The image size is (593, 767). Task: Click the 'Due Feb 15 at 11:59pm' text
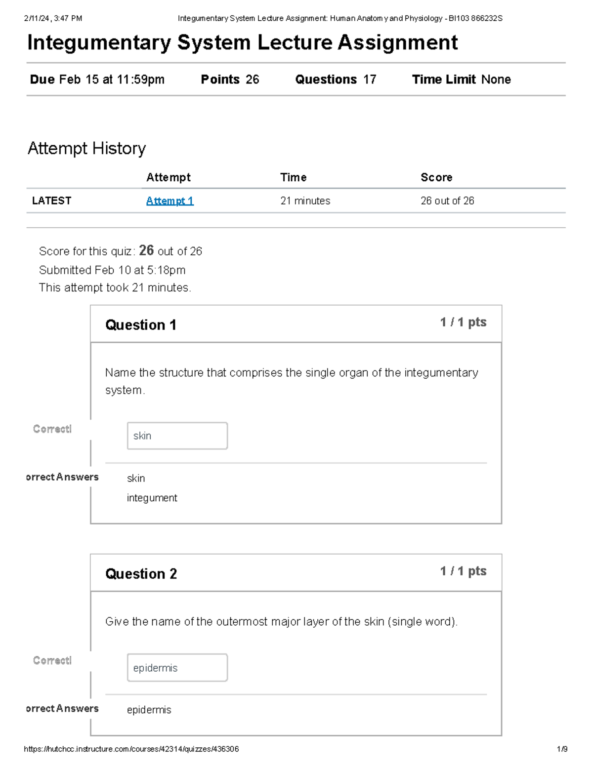(97, 80)
